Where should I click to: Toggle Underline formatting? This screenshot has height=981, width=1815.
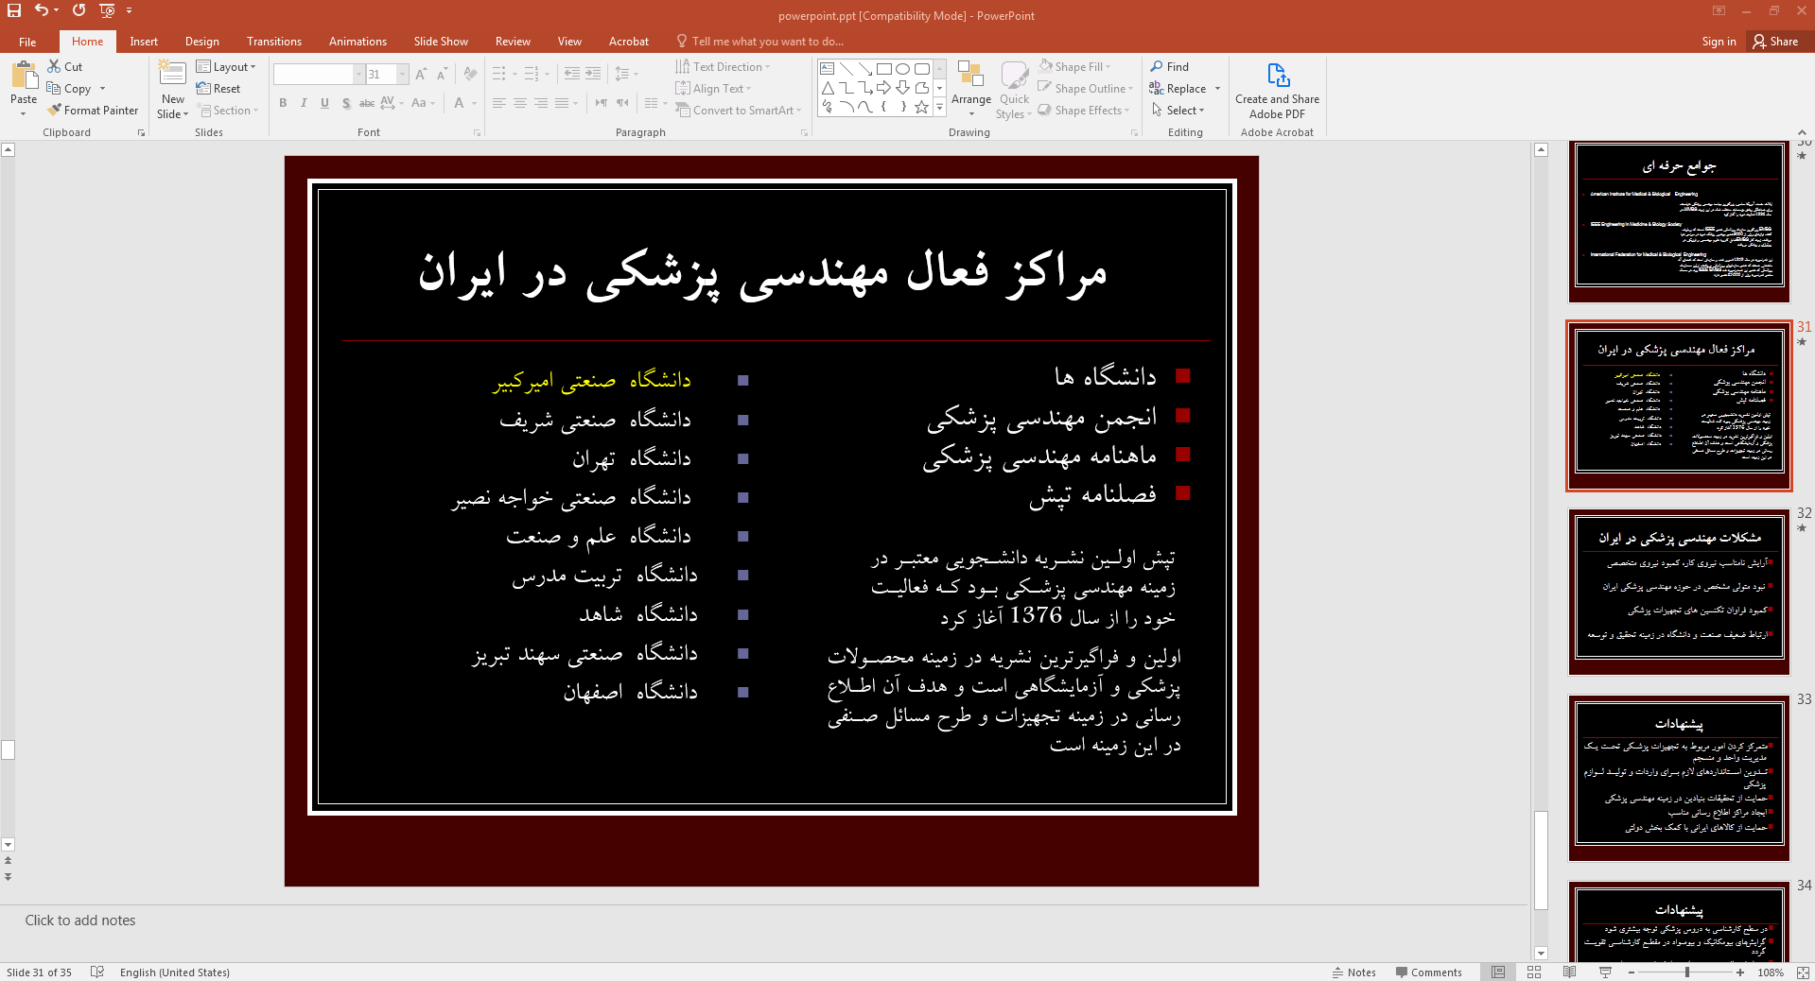[x=324, y=103]
